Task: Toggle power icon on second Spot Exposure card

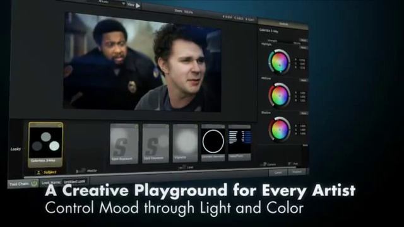Action: tap(167, 126)
